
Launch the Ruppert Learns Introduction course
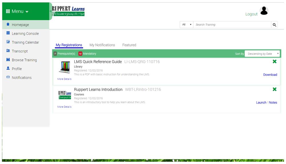click(x=261, y=103)
